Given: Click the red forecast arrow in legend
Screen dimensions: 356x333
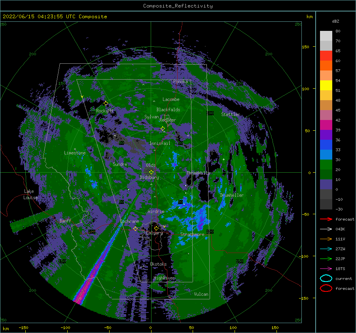Looking at the screenshot, I should (x=326, y=219).
